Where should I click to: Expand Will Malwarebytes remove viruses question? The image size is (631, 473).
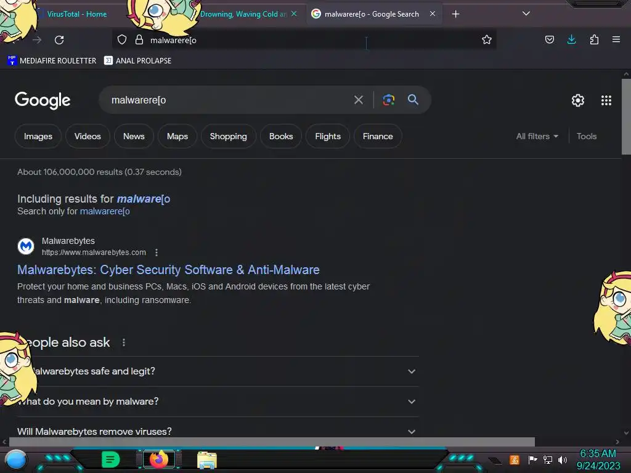pos(218,432)
